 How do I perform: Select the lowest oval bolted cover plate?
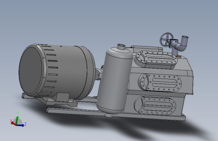[x=155, y=106]
